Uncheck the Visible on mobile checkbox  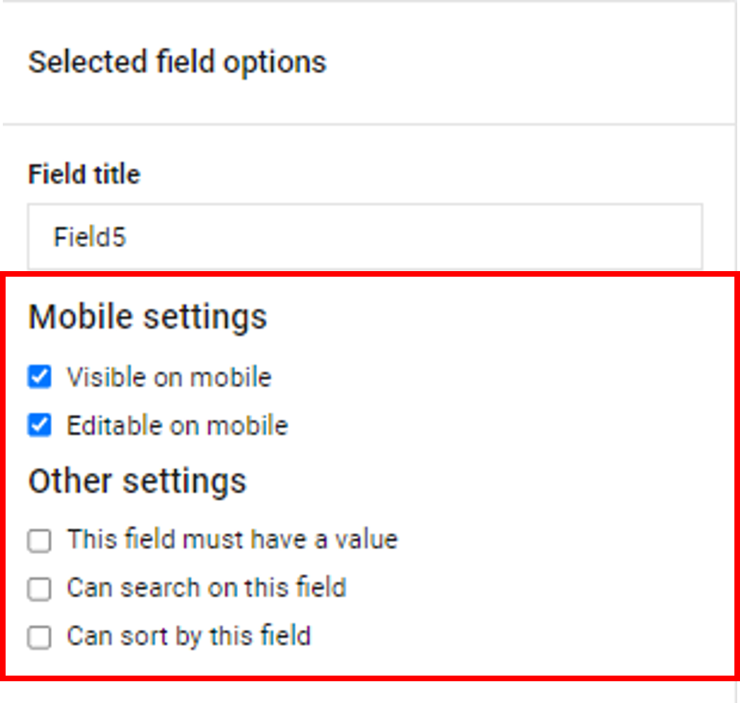point(40,377)
